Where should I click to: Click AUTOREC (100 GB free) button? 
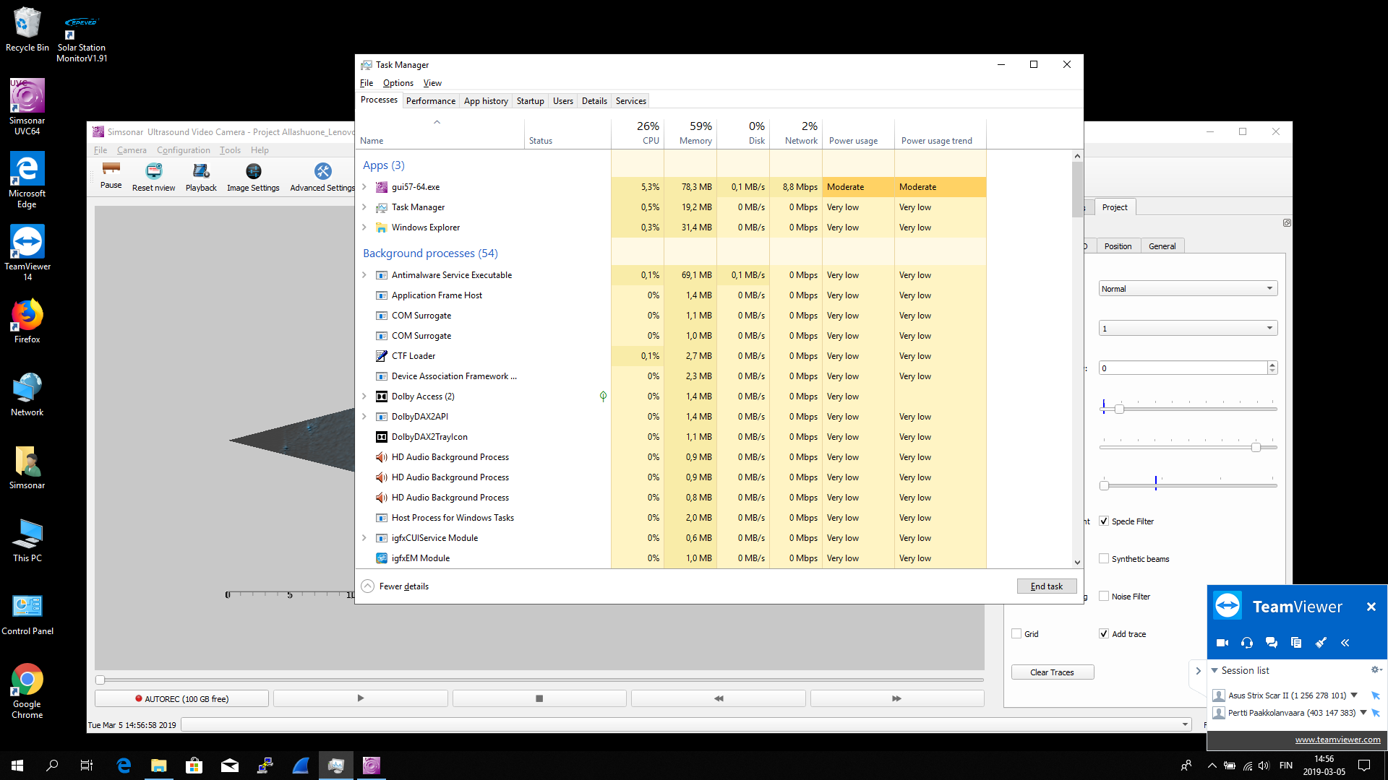(181, 698)
